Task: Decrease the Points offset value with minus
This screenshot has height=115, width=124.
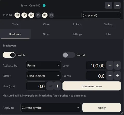Action: (110, 76)
